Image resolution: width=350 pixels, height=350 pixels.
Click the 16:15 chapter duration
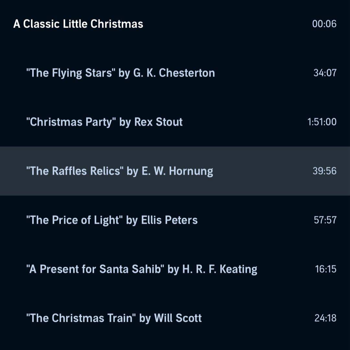coord(326,269)
